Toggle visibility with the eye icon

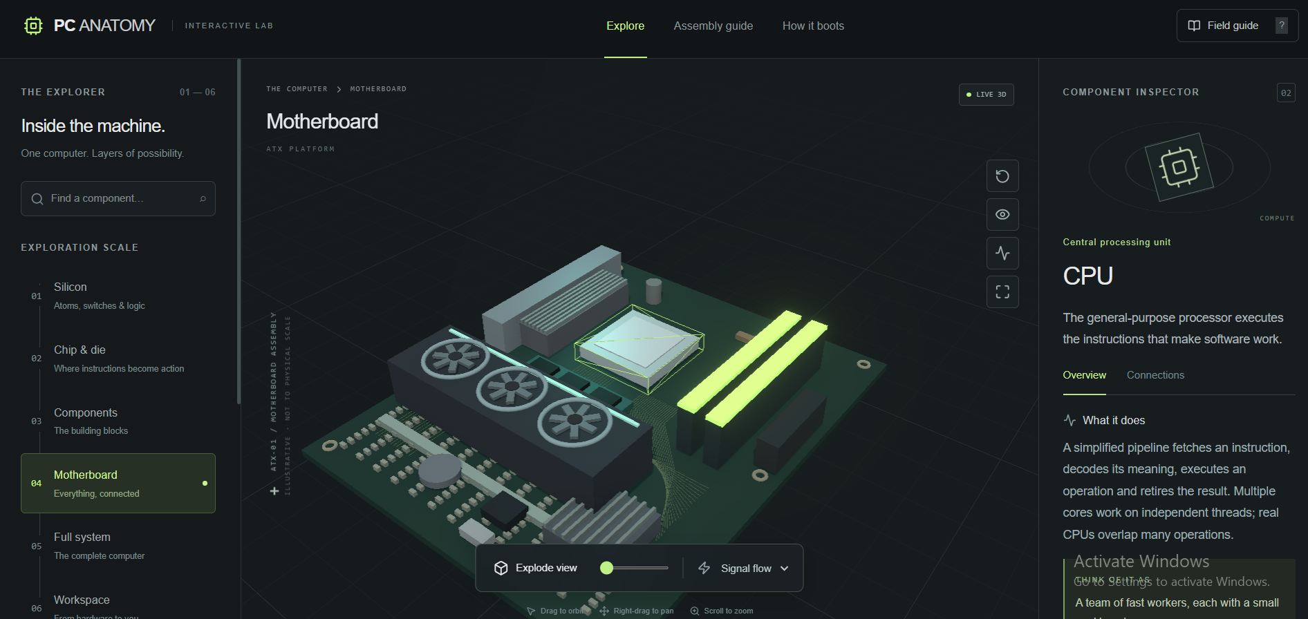coord(1002,215)
